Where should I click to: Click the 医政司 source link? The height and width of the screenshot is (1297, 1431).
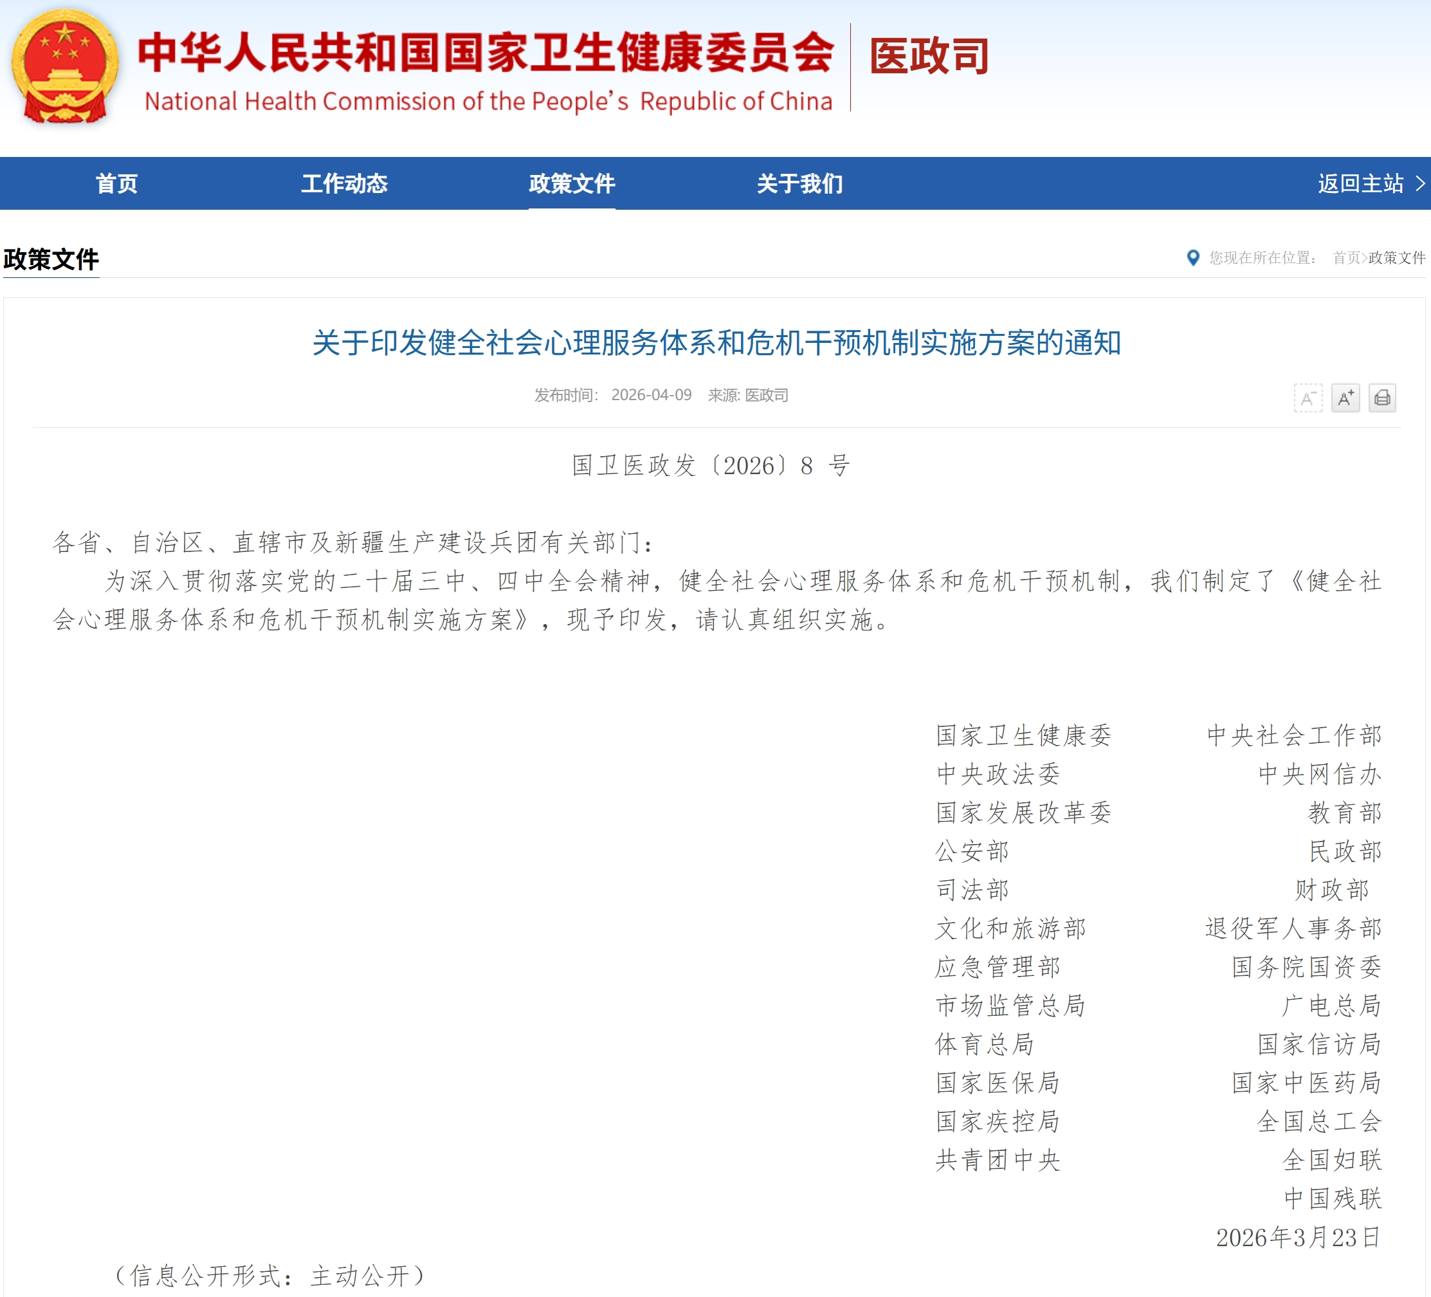[767, 396]
